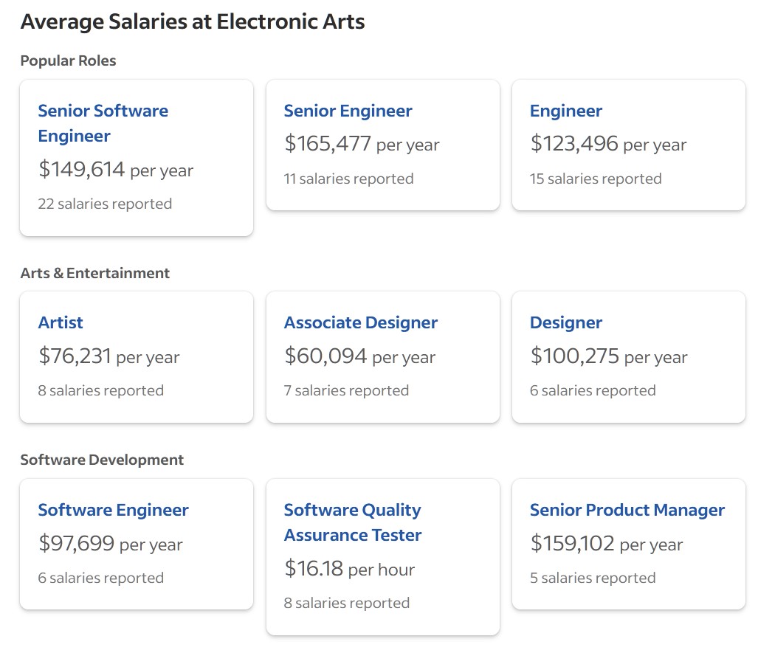Select Software Quality Assurance Tester link
This screenshot has width=758, height=667.
[353, 522]
